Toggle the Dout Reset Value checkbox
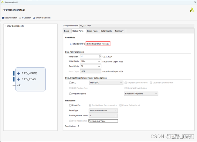197x142 pixels. 70,121
